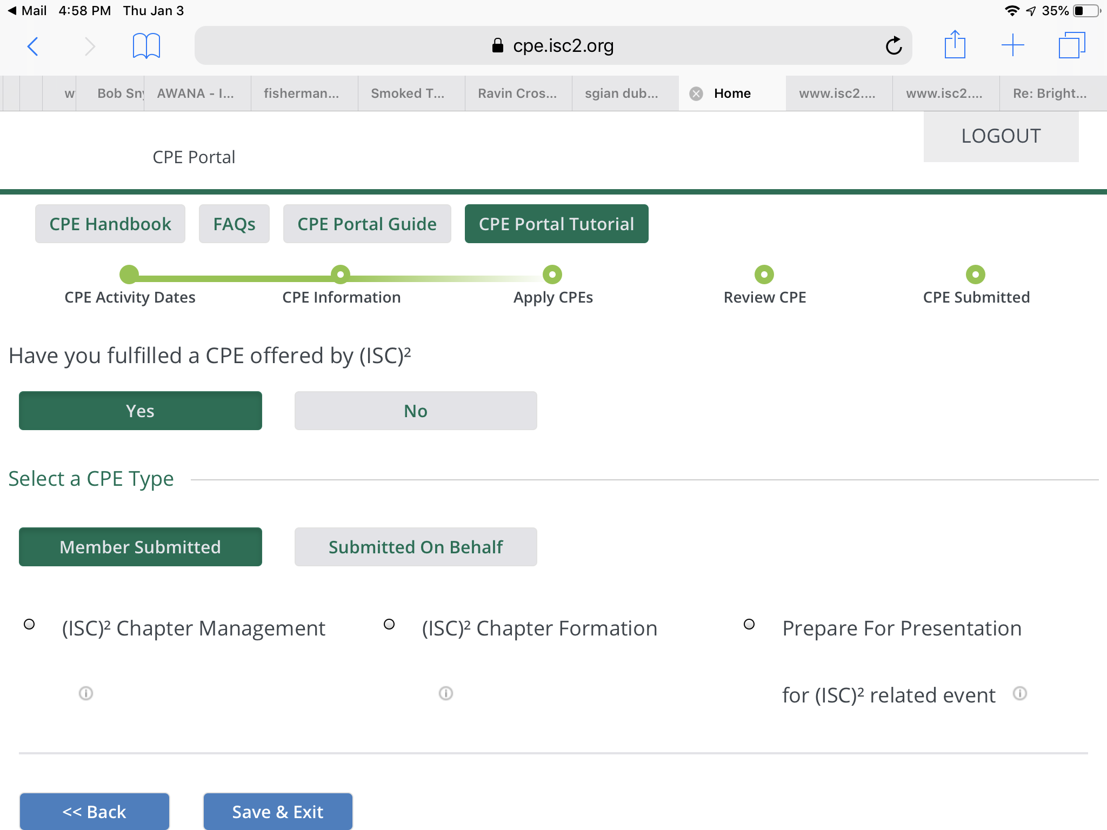The width and height of the screenshot is (1107, 830).
Task: Switch to the Ravin Cros tab
Action: pyautogui.click(x=517, y=93)
